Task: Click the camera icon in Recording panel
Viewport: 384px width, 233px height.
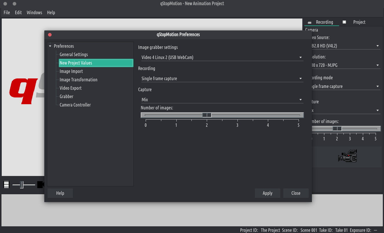Action: [x=347, y=156]
